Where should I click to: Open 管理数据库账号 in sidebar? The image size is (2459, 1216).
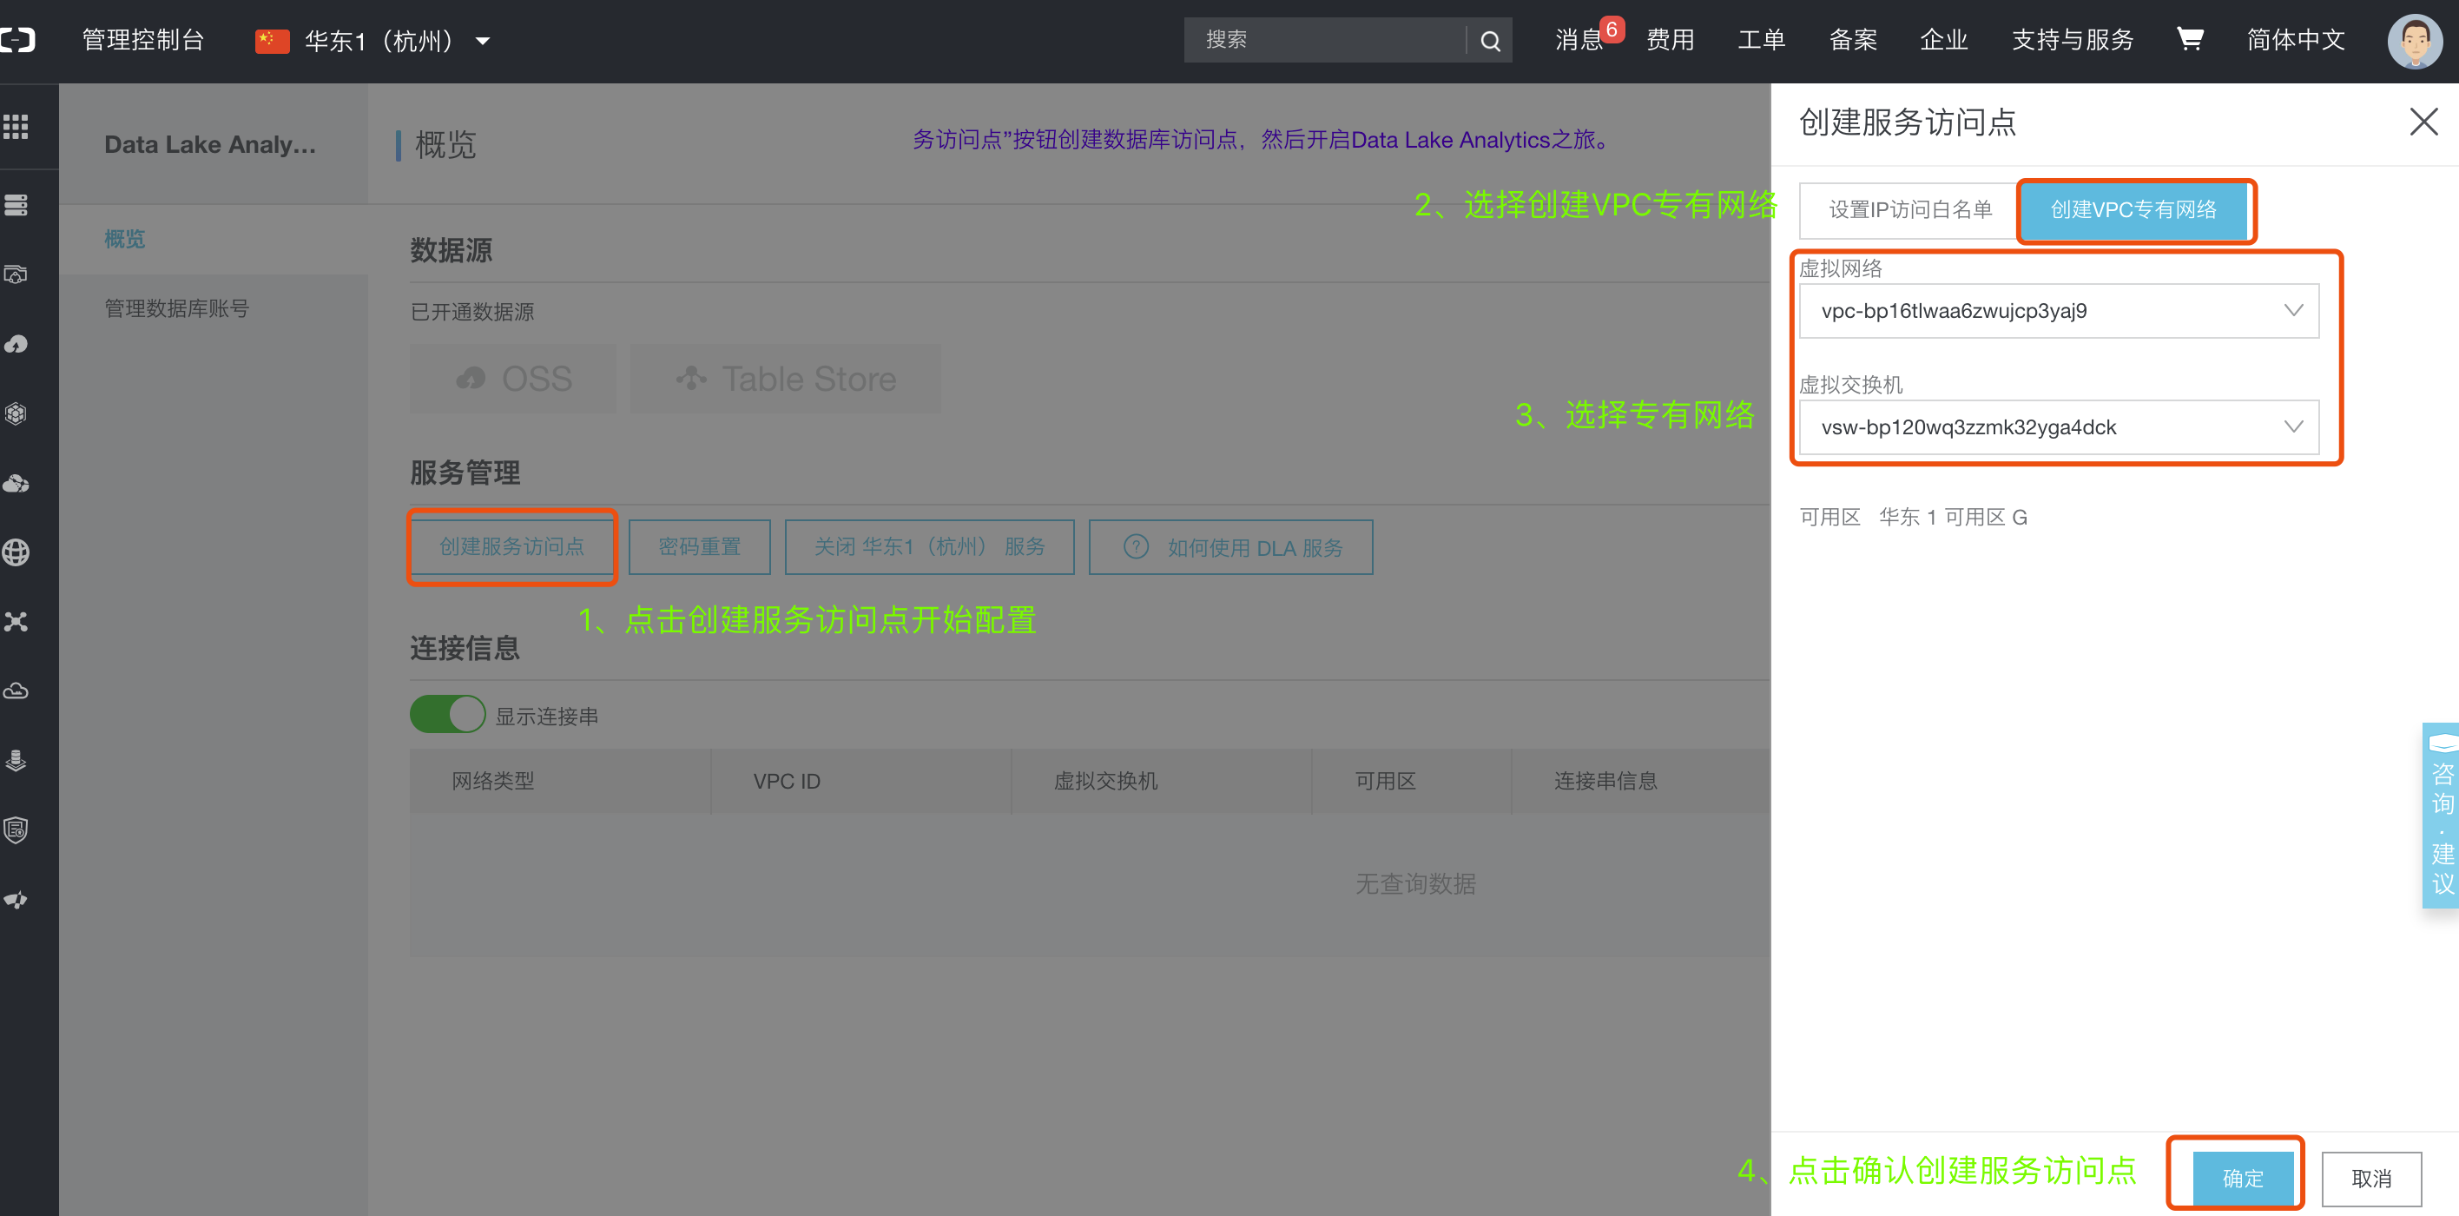176,308
